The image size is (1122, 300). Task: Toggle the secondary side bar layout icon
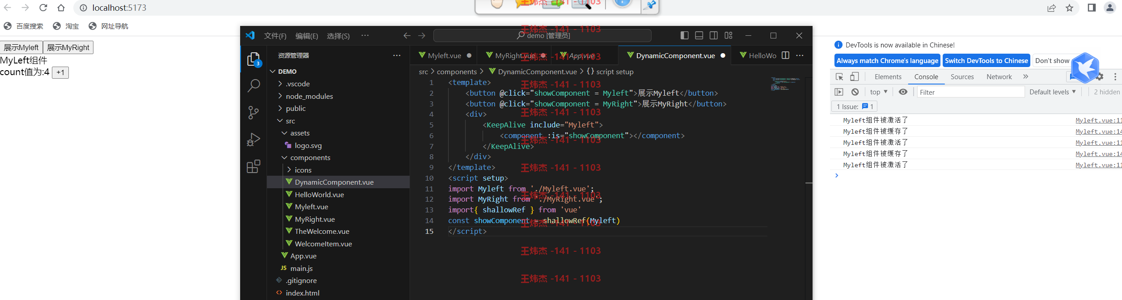tap(714, 35)
